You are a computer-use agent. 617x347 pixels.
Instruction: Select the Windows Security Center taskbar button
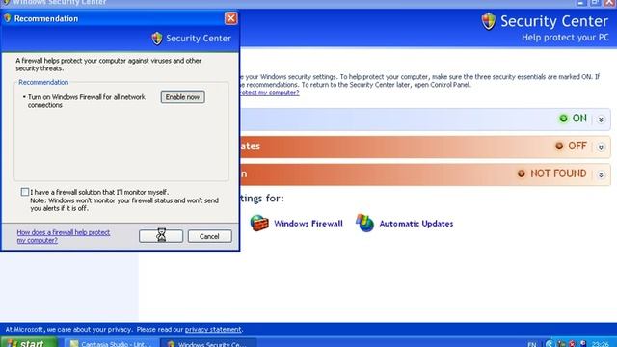click(x=208, y=343)
